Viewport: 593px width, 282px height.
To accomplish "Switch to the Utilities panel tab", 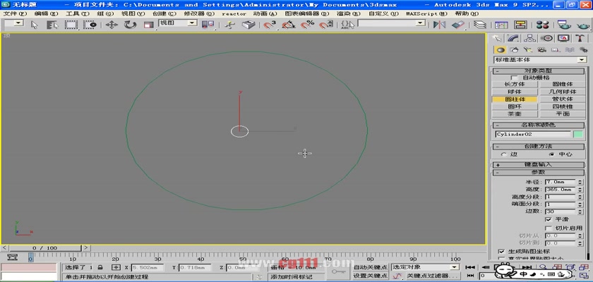I will 580,38.
